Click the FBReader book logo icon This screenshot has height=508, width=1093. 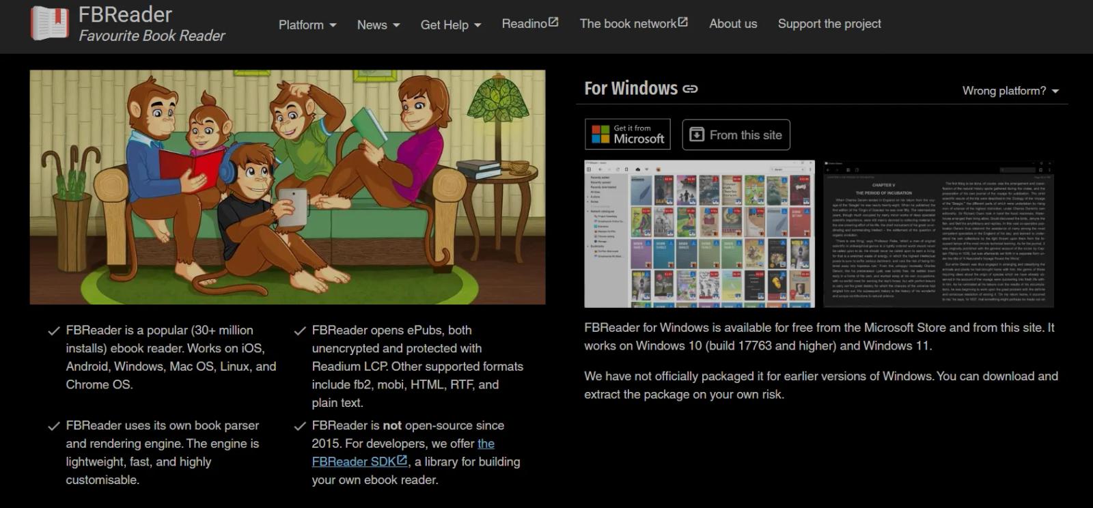coord(50,23)
